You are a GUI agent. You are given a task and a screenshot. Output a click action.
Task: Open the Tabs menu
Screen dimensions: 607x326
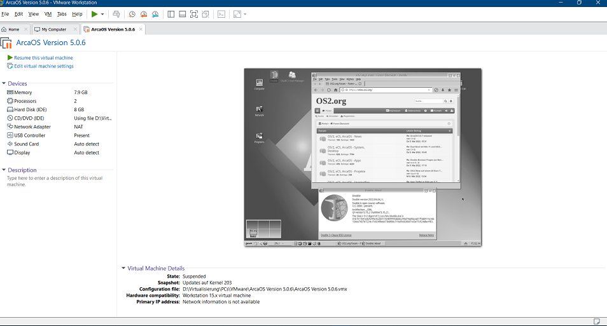(62, 14)
